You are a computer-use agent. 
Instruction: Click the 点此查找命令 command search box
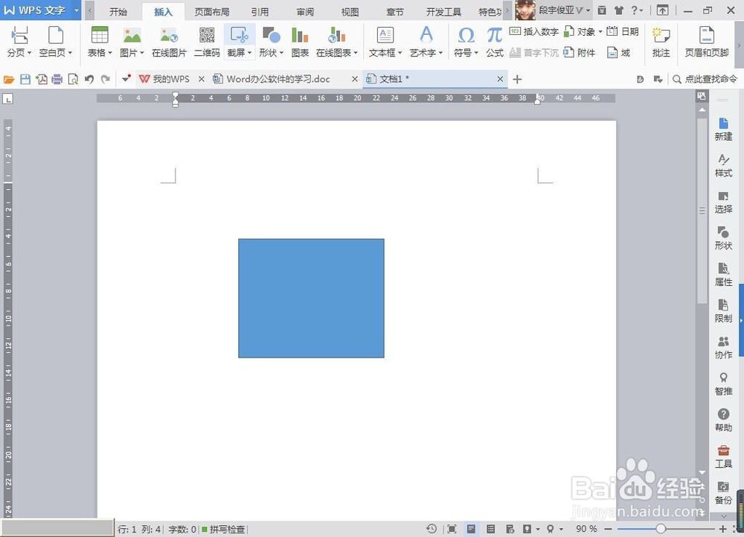705,79
